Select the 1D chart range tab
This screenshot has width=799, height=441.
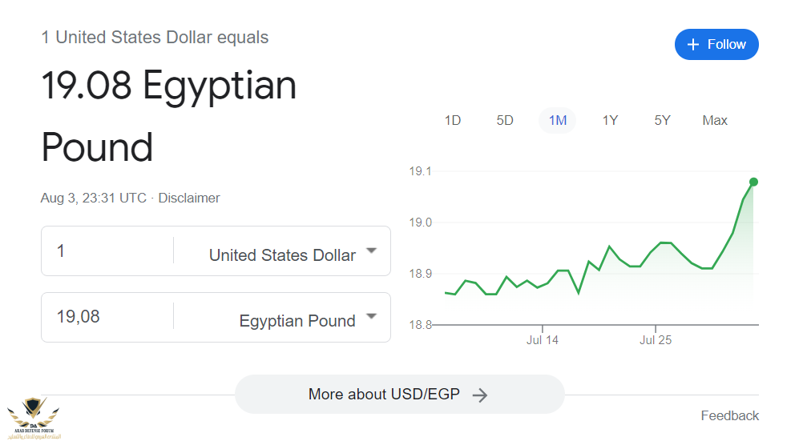(453, 120)
